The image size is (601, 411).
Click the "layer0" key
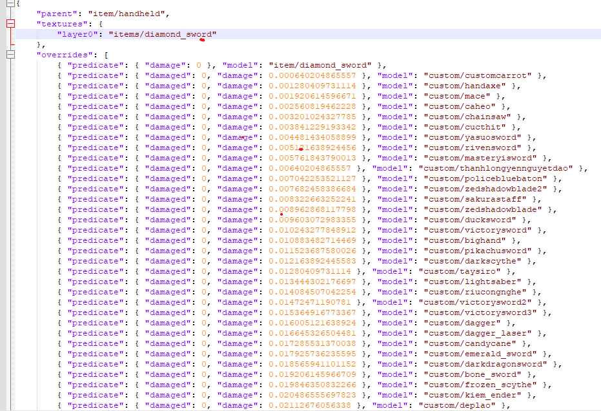[77, 34]
